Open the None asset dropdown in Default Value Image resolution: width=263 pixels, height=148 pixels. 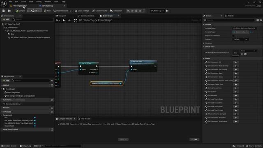248,51
